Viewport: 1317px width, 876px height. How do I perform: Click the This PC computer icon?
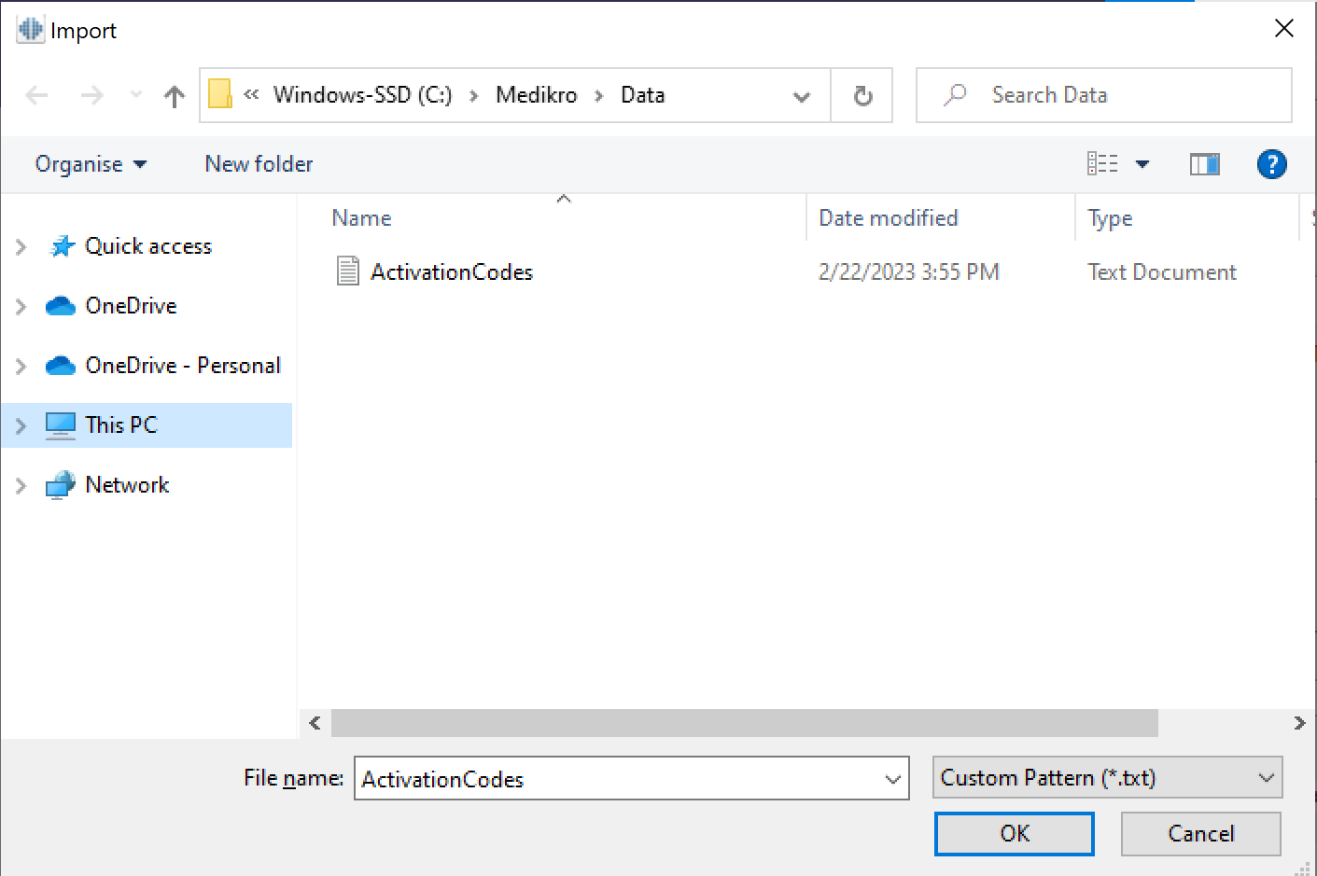coord(61,425)
